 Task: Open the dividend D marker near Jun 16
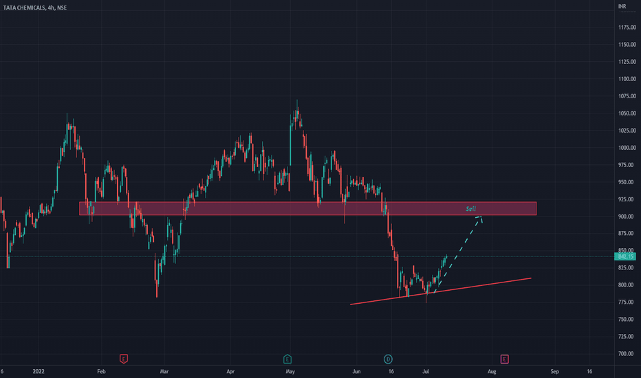(388, 359)
